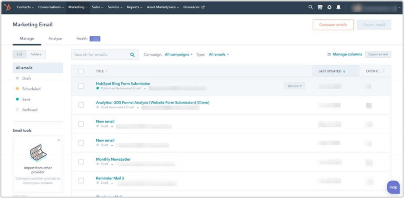Click the HubSpot sprocket logo

click(x=8, y=7)
